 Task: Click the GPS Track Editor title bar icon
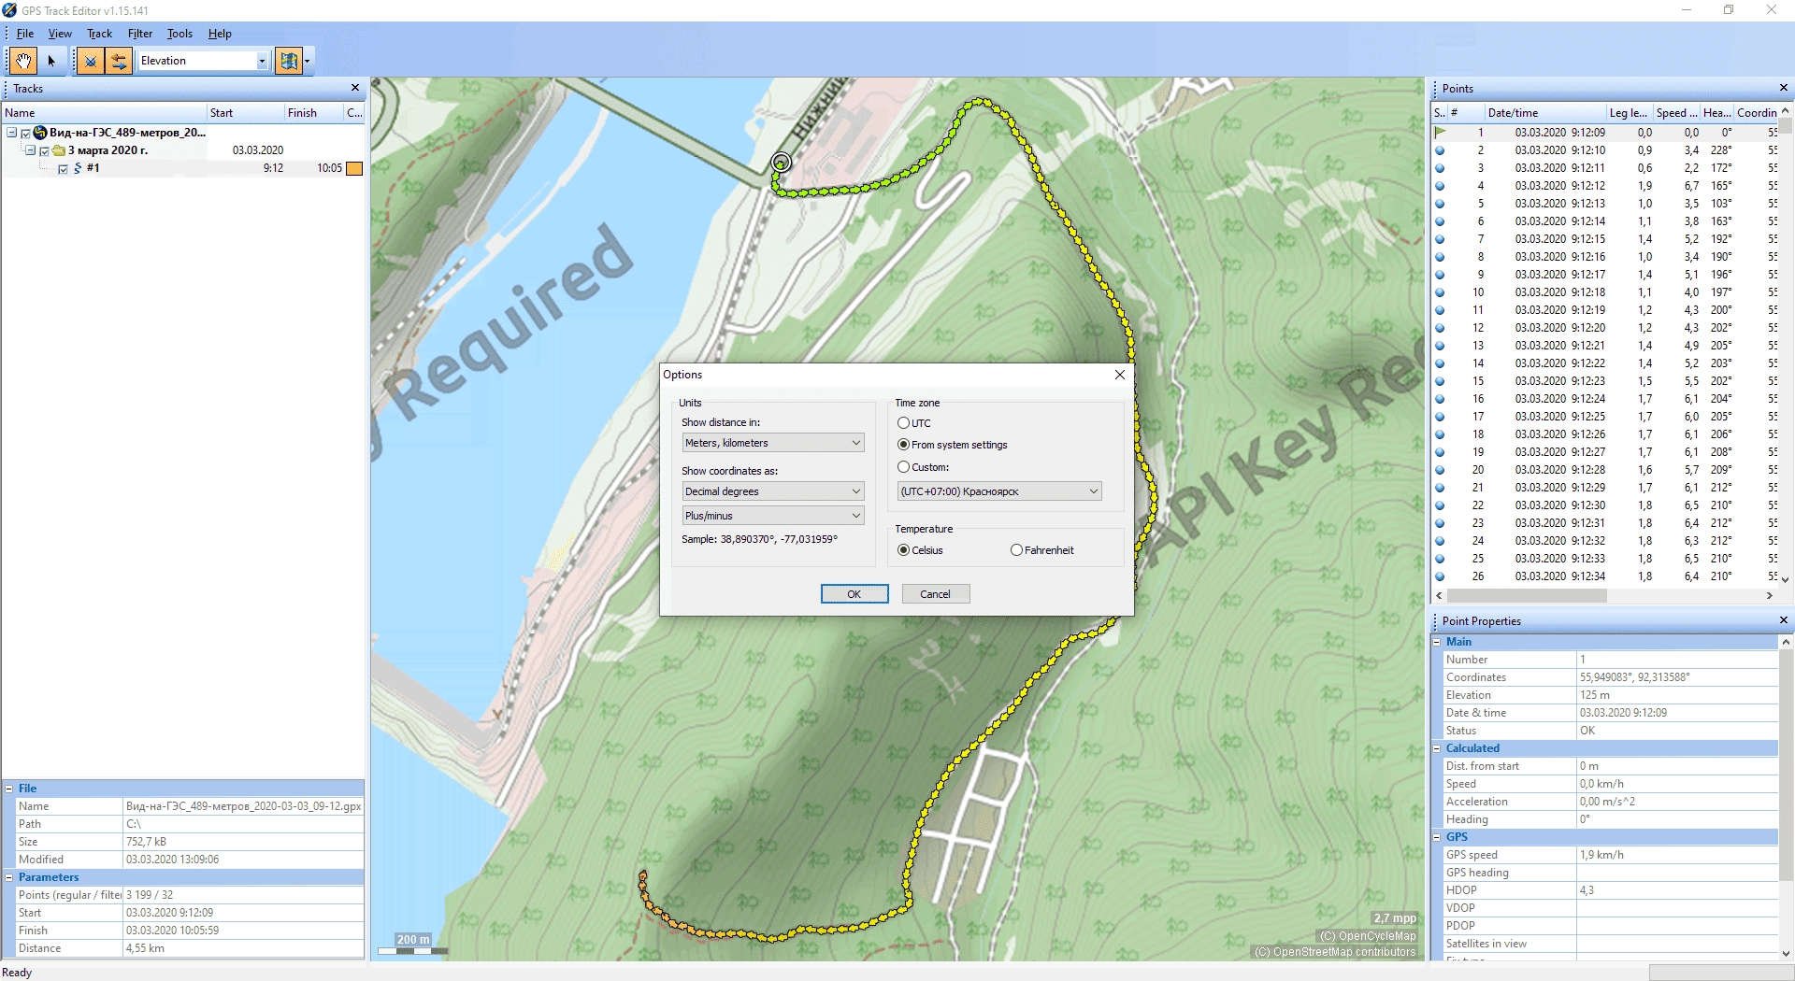point(9,10)
